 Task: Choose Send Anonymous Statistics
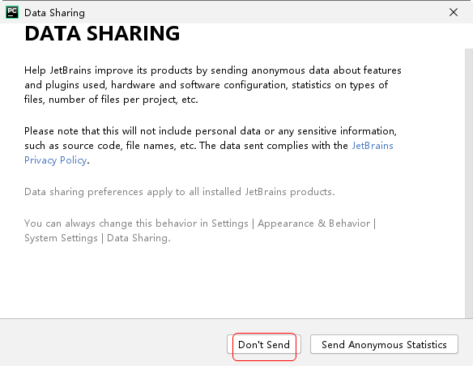pyautogui.click(x=384, y=344)
